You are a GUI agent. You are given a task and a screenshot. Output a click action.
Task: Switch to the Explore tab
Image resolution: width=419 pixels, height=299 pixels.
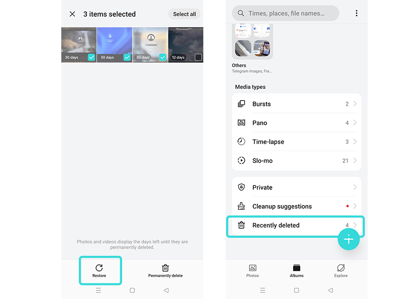tap(341, 271)
